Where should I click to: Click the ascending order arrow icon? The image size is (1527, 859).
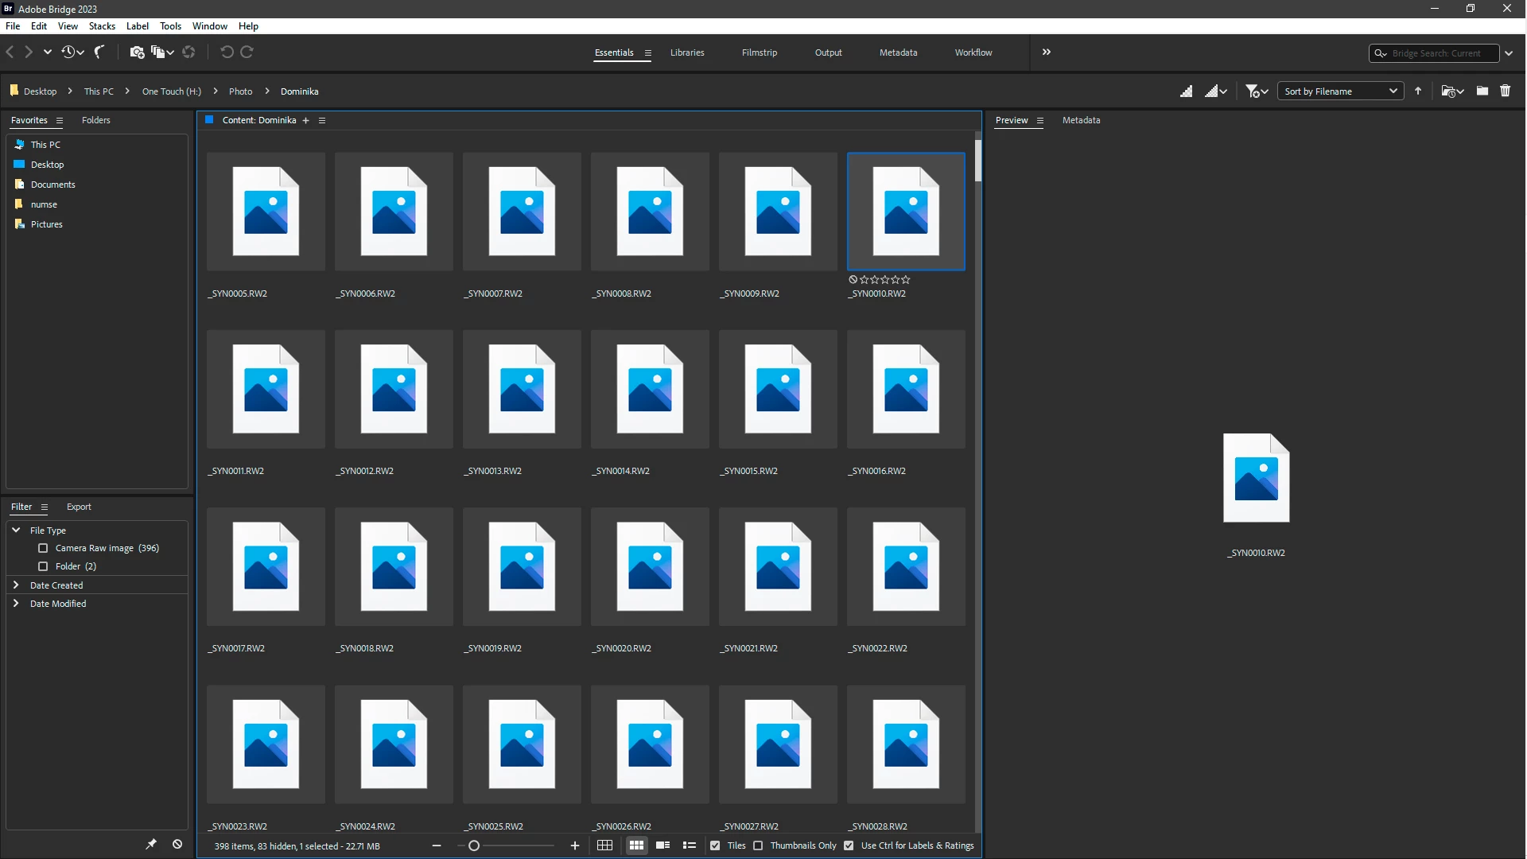(1418, 91)
